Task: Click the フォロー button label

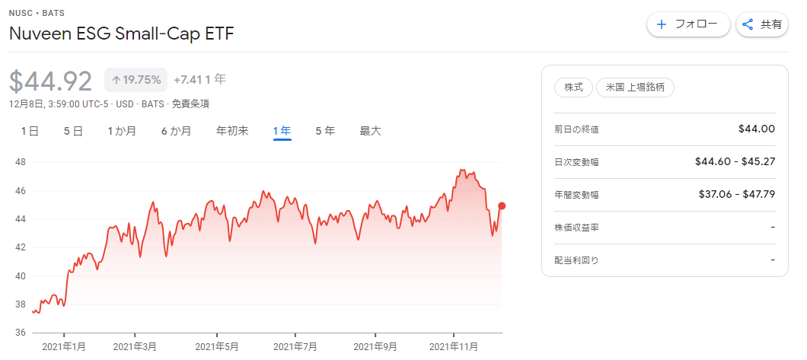Action: (x=696, y=24)
